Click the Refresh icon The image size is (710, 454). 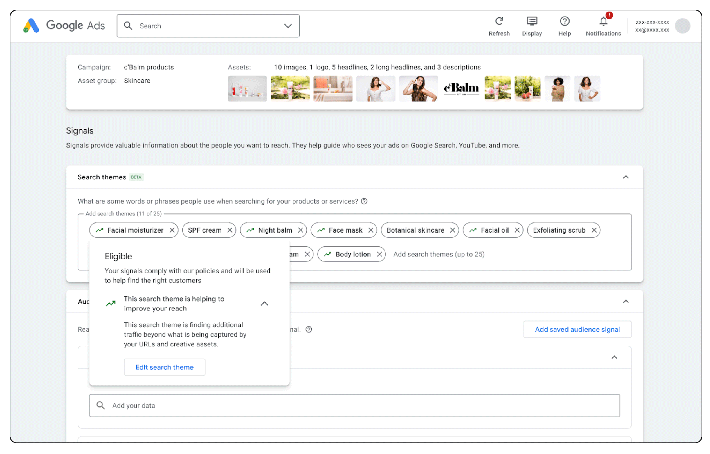[x=499, y=21]
